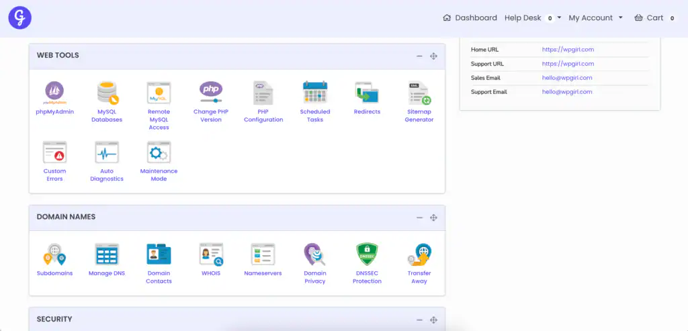Image resolution: width=688 pixels, height=331 pixels.
Task: Open Subdomains icon
Action: [54, 254]
